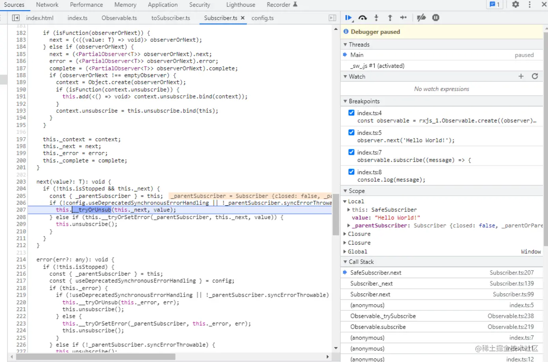Uncheck the index.ts:4 breakpoint
Image resolution: width=548 pixels, height=362 pixels.
pos(351,113)
